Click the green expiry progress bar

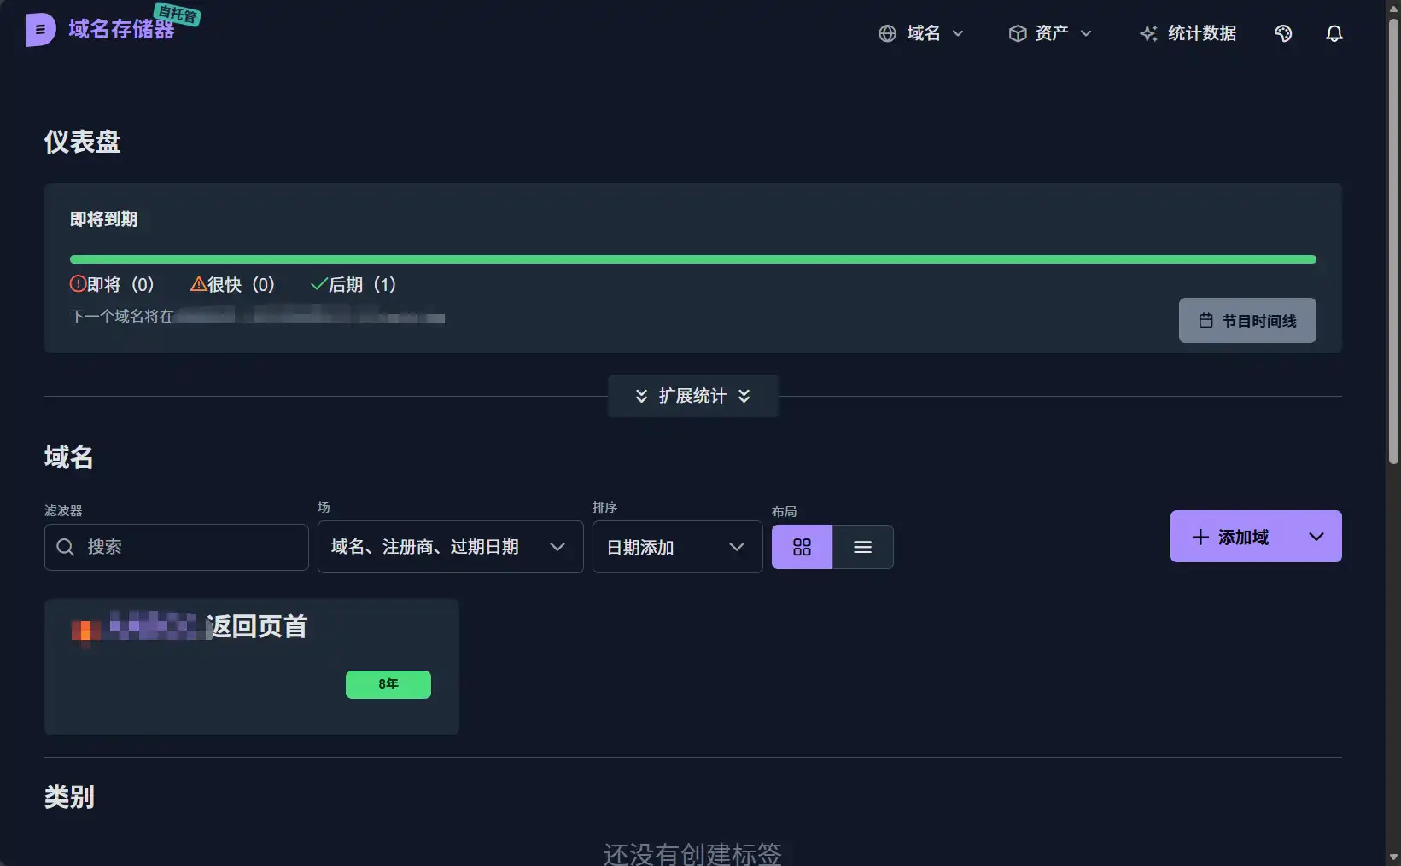pyautogui.click(x=692, y=259)
